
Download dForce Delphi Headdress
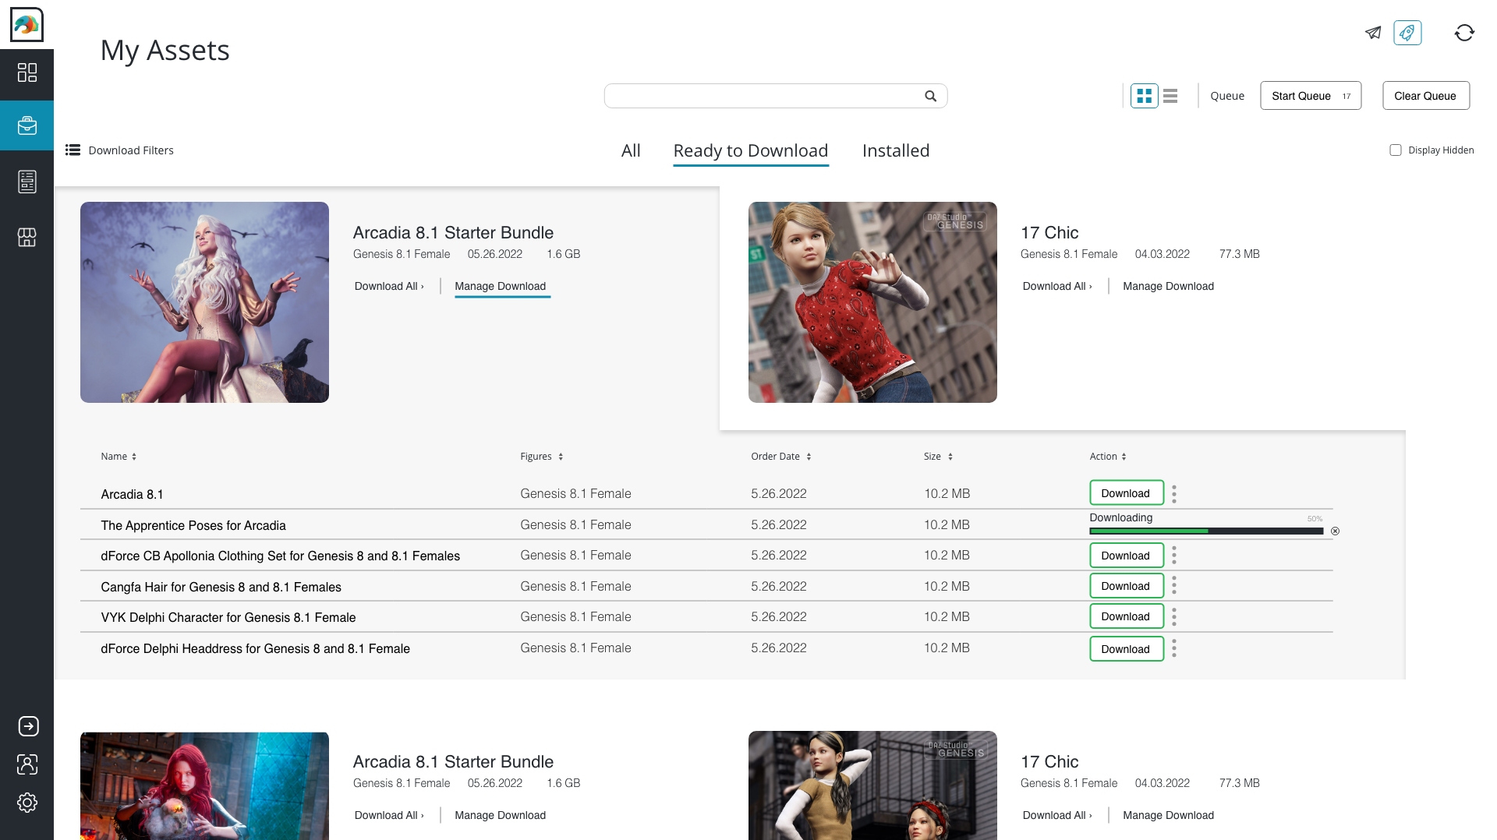click(x=1126, y=649)
